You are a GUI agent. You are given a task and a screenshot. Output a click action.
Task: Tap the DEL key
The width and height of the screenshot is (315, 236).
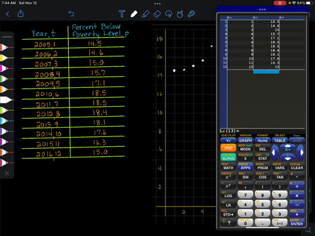pos(262,149)
